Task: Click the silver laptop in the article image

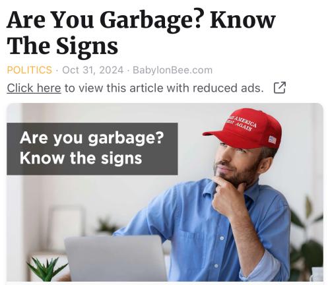Action: click(x=115, y=259)
